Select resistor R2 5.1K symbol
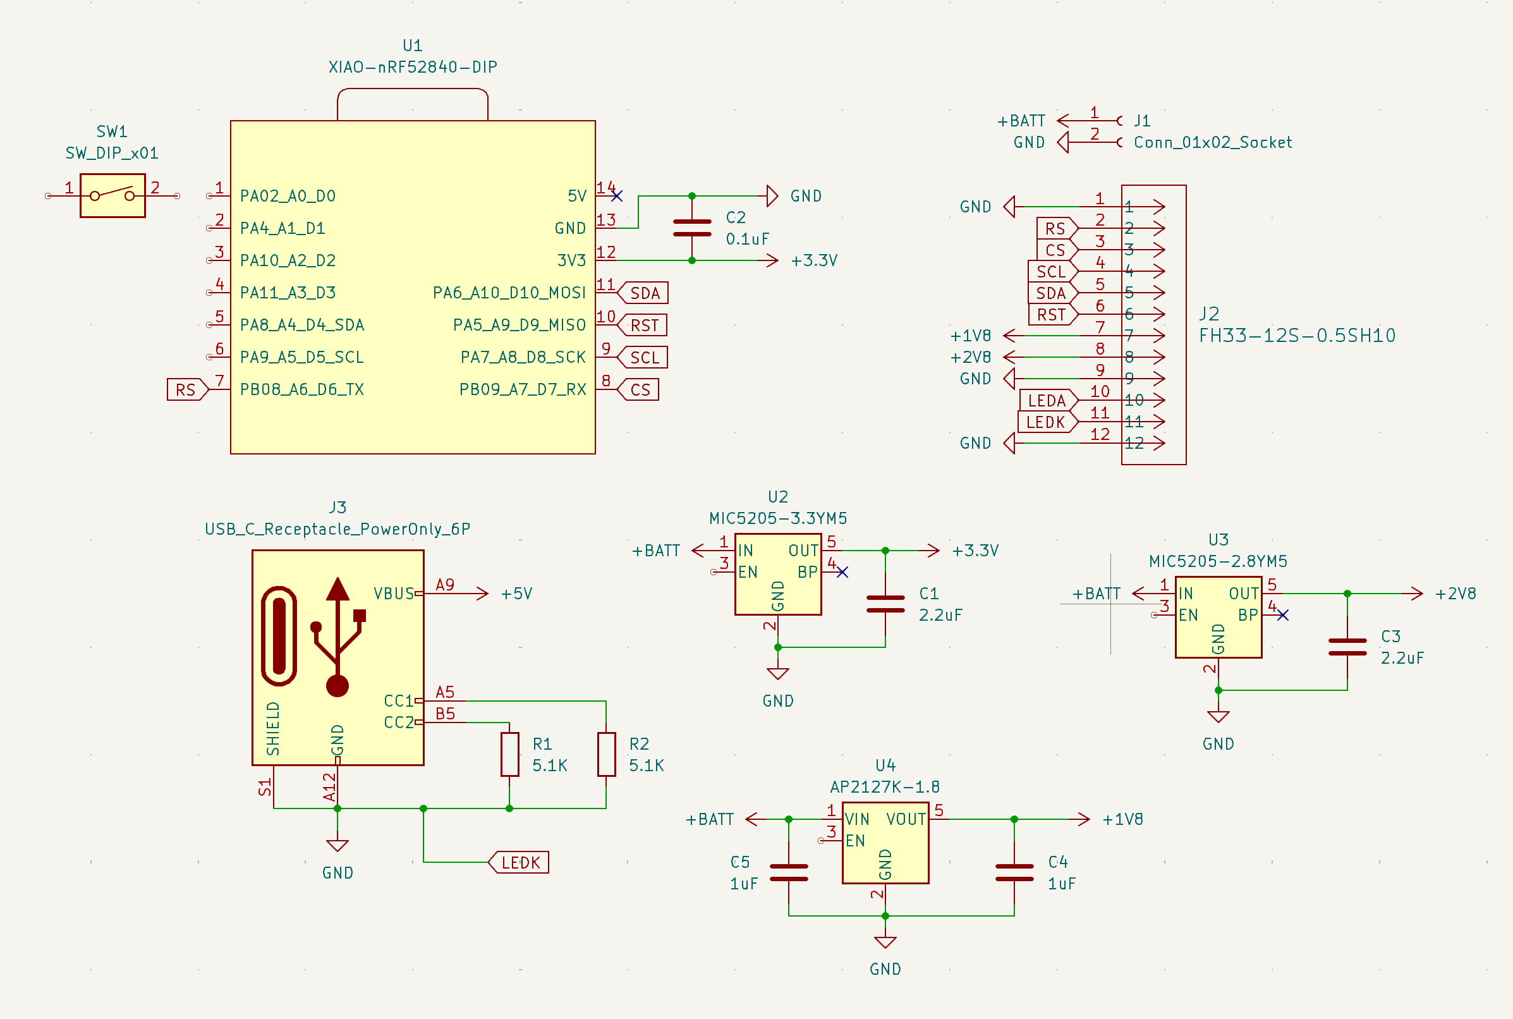 606,755
